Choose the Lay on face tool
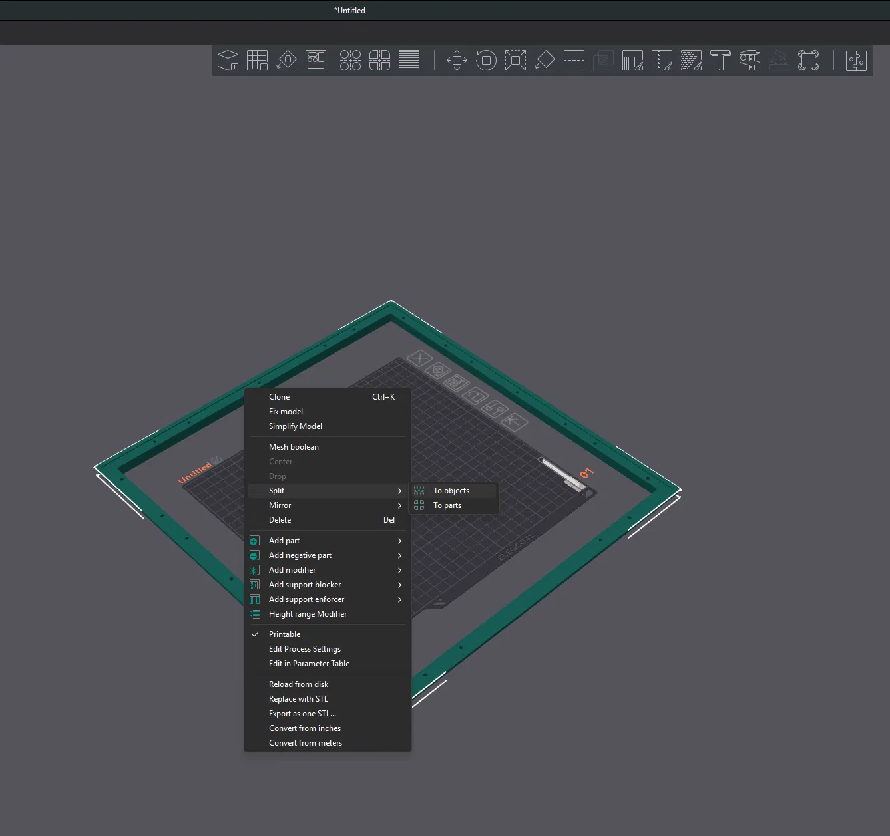 tap(545, 61)
